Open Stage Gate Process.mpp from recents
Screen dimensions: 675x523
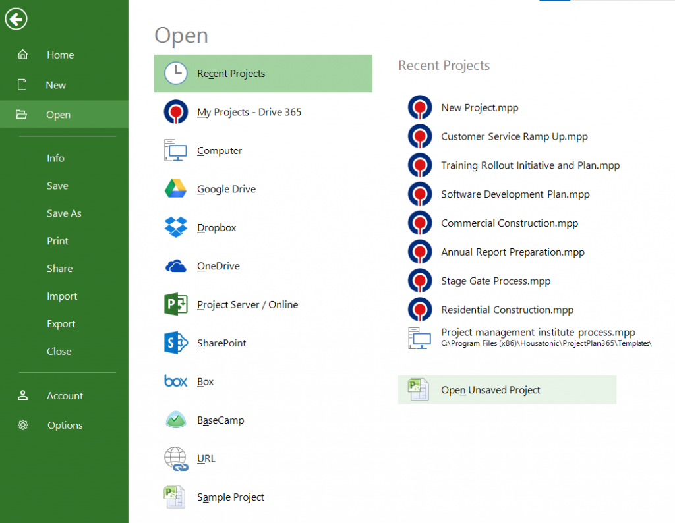(495, 281)
